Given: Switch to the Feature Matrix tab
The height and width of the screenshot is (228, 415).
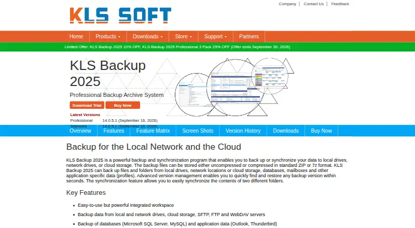Looking at the screenshot, I should 153,131.
